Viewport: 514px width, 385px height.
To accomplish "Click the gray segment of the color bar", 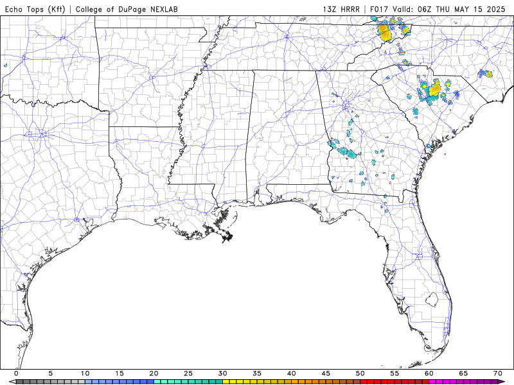I will click(51, 382).
